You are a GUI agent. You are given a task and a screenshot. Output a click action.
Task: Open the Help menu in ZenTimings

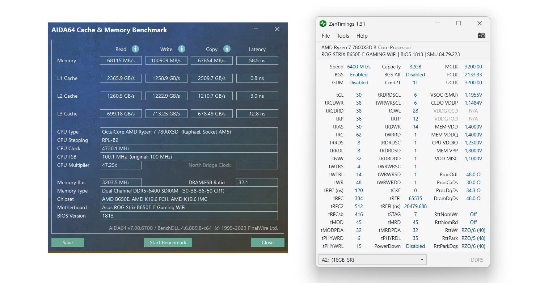tap(362, 35)
